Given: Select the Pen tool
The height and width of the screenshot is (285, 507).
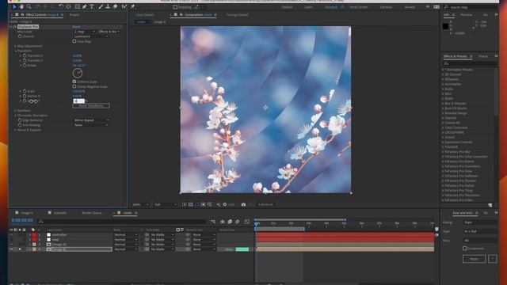Looking at the screenshot, I should coord(85,7).
